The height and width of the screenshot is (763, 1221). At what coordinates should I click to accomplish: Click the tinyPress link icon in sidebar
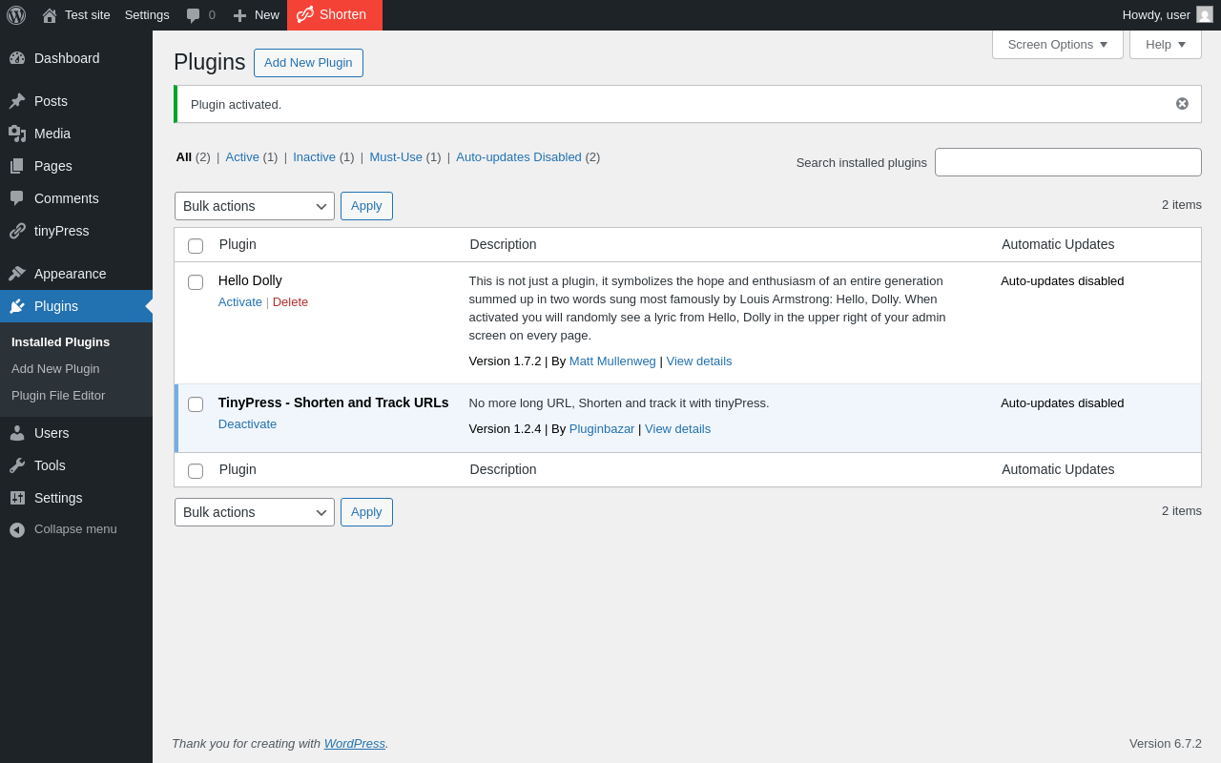tap(17, 231)
